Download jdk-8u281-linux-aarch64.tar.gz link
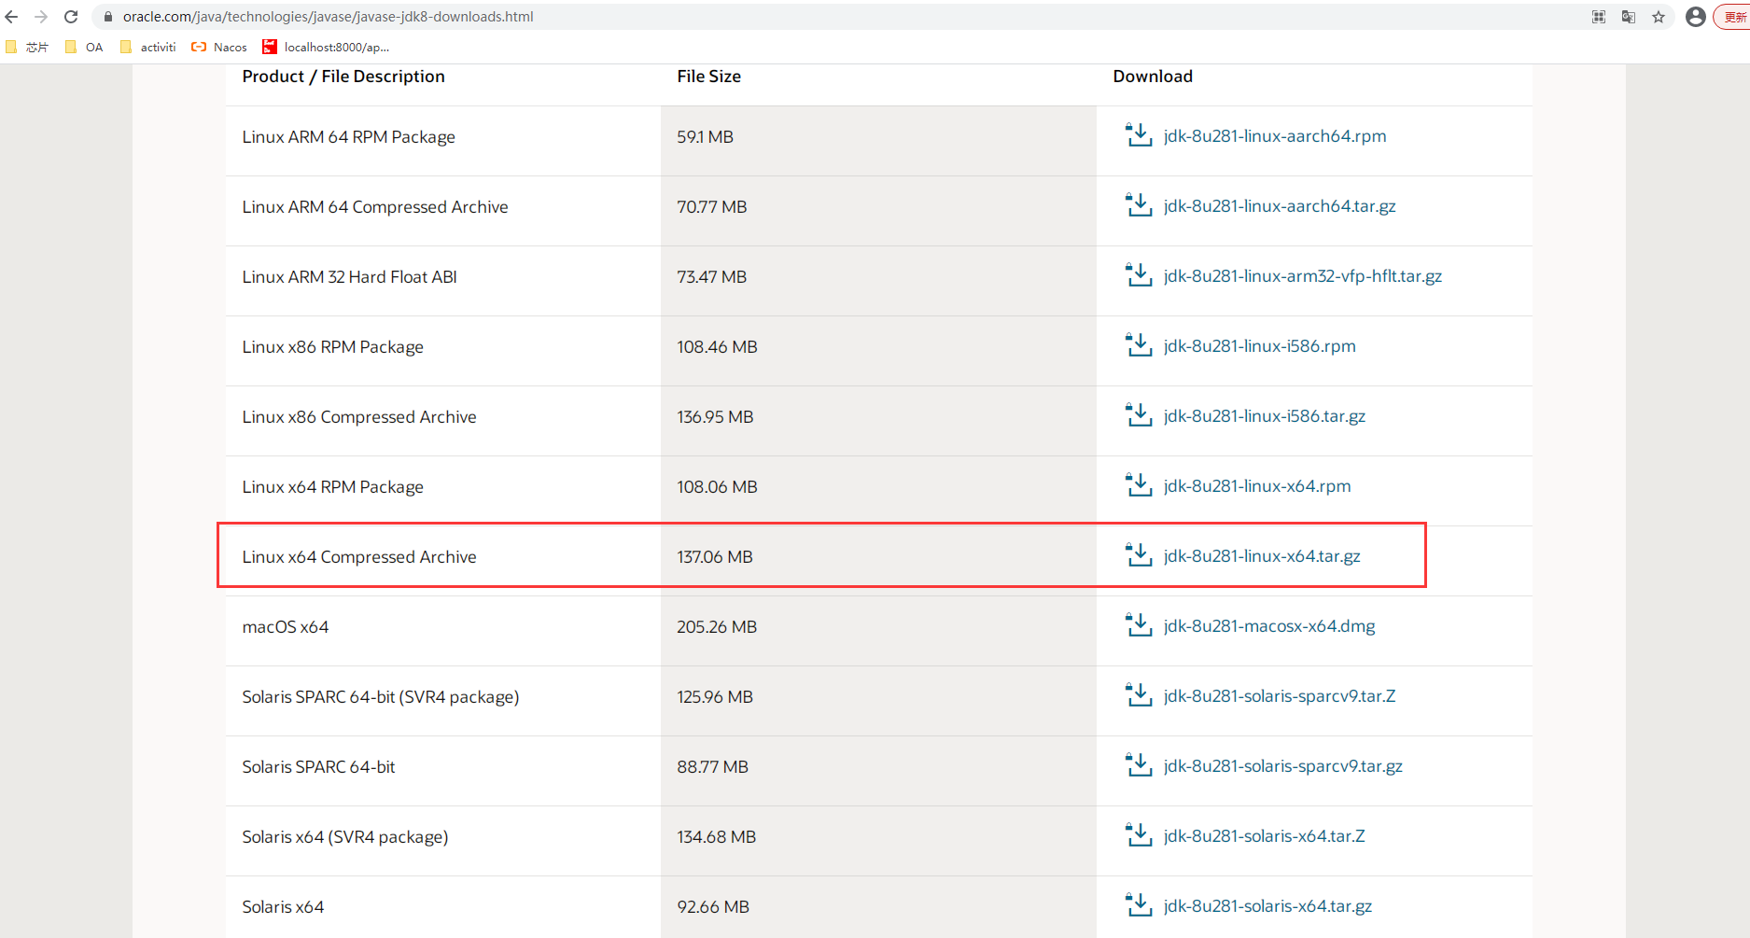This screenshot has width=1750, height=938. click(x=1280, y=206)
